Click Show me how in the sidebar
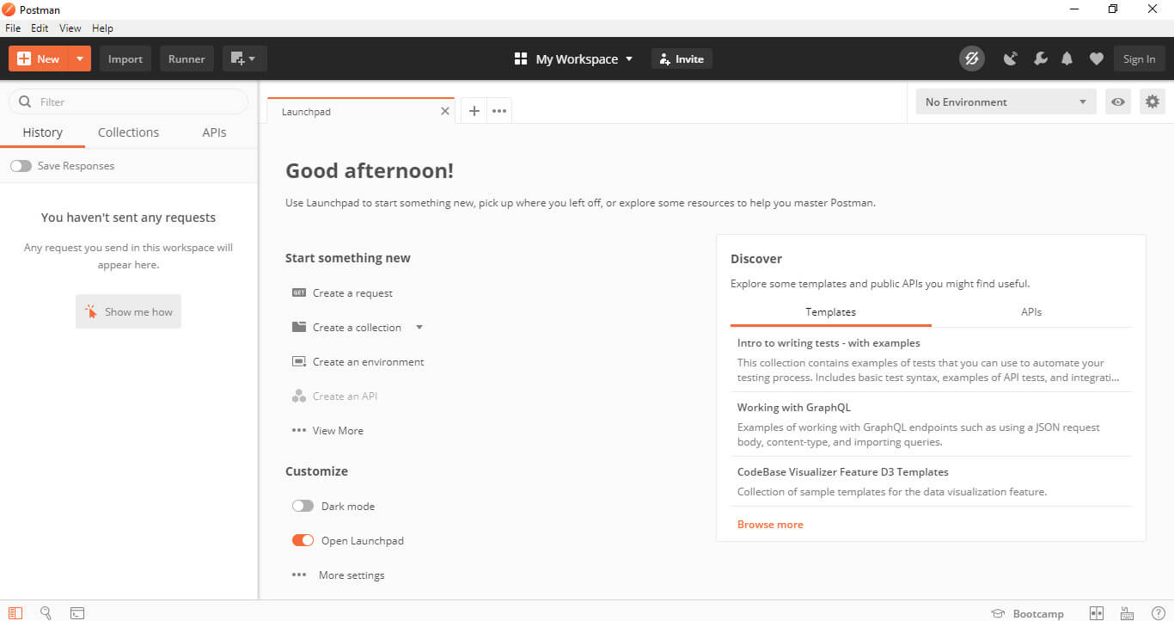 [x=128, y=310]
